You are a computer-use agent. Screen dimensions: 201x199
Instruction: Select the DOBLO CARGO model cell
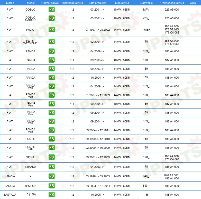point(30,19)
